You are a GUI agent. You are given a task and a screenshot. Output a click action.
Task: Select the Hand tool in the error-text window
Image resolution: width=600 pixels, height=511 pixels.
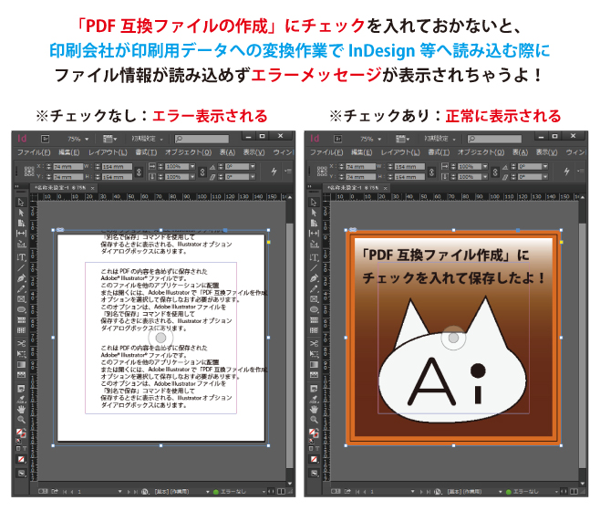[x=21, y=410]
